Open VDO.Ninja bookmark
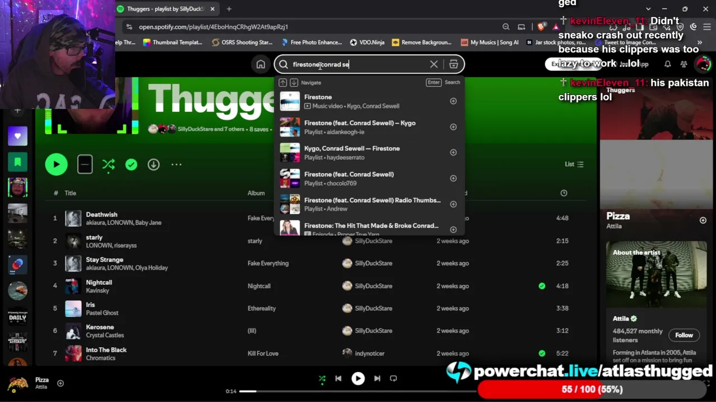This screenshot has height=402, width=716. (367, 42)
